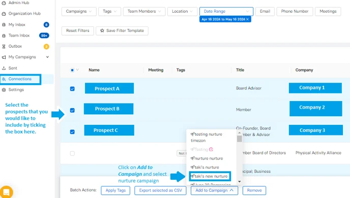The width and height of the screenshot is (350, 198).
Task: Click the My Campaigns megaphone icon
Action: (x=4, y=57)
